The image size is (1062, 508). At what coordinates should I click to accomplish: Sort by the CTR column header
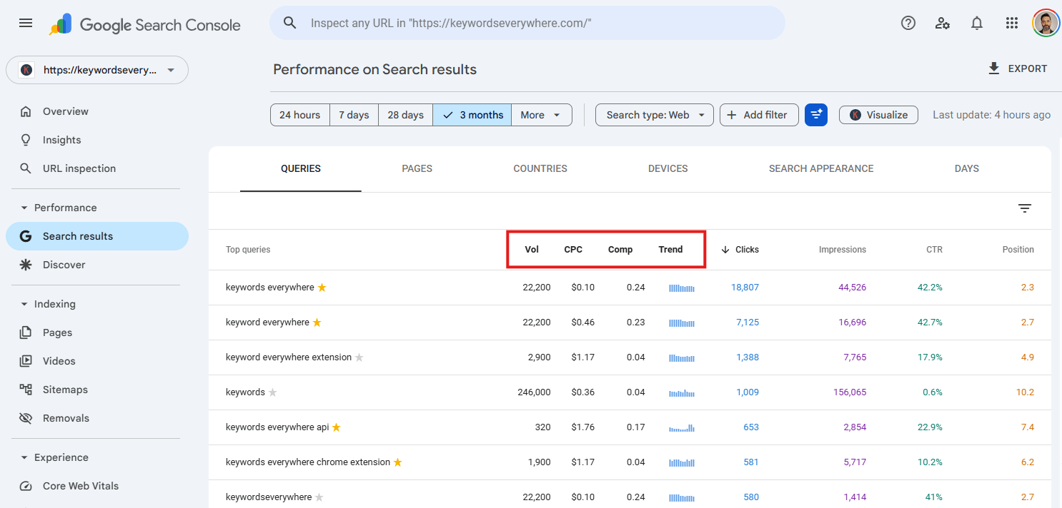[934, 250]
